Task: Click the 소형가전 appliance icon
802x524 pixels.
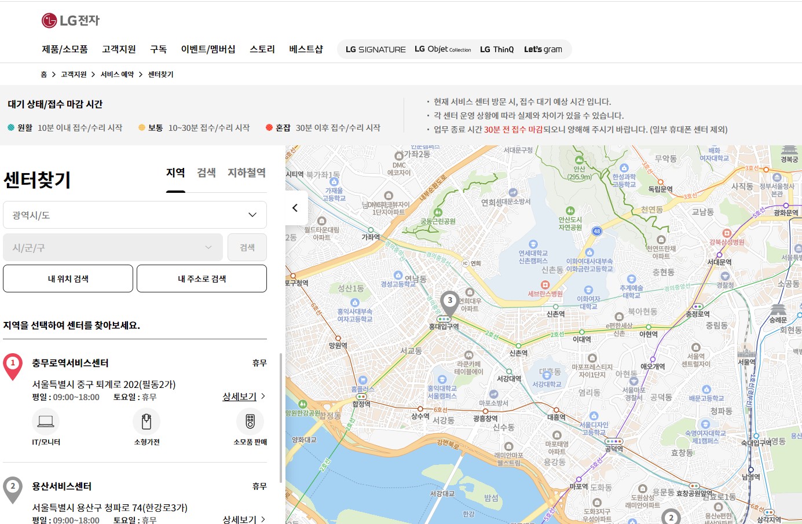Action: tap(147, 421)
